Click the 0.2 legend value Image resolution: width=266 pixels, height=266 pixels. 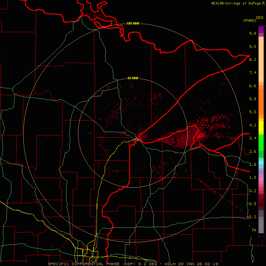253,191
